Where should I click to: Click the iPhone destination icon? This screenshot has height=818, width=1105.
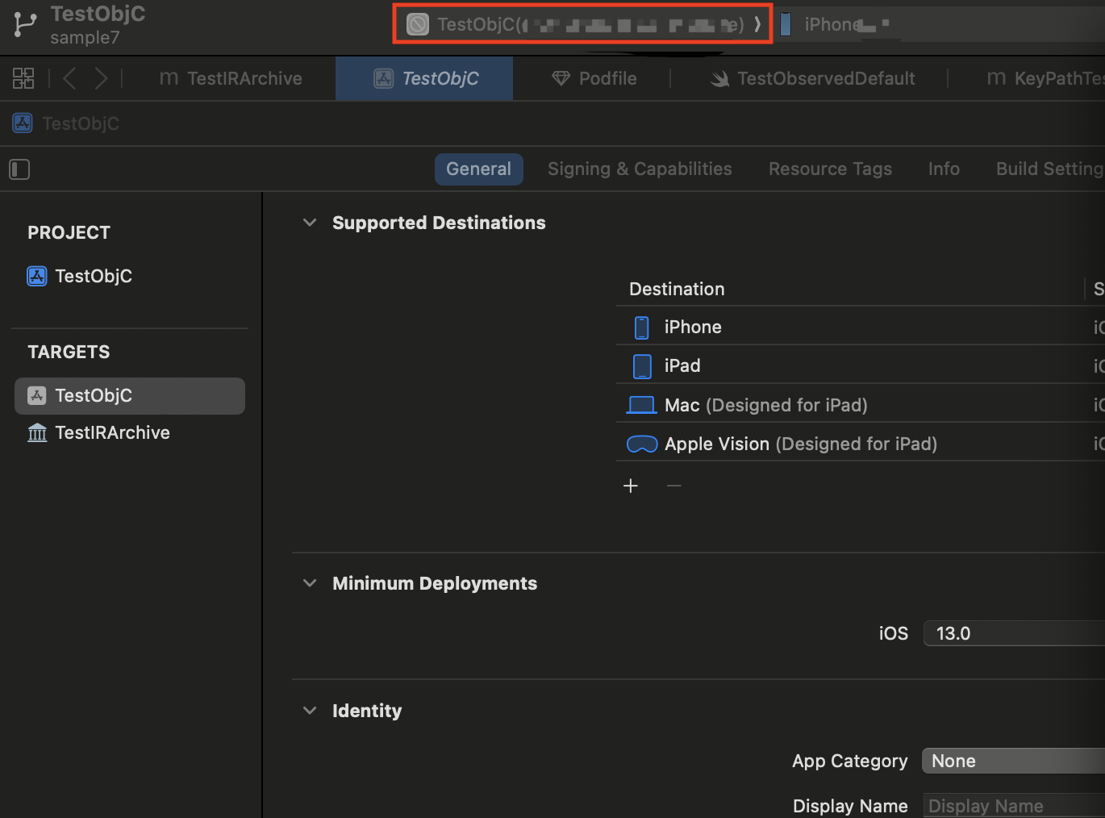click(x=642, y=327)
